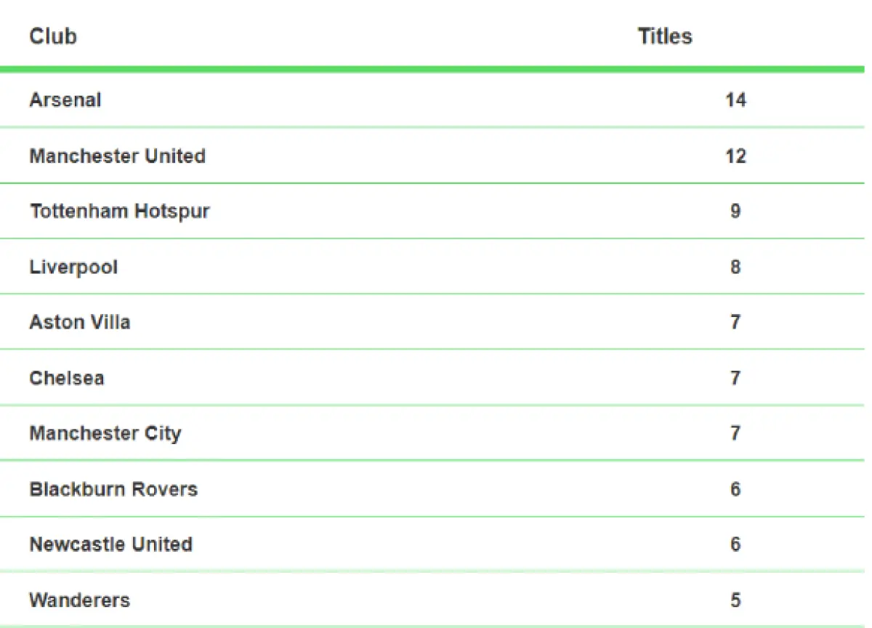Click the Liverpool club name
Screen dimensions: 872x628
pyautogui.click(x=73, y=267)
